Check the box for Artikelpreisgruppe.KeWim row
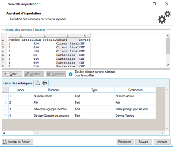 pyautogui.click(x=5, y=109)
